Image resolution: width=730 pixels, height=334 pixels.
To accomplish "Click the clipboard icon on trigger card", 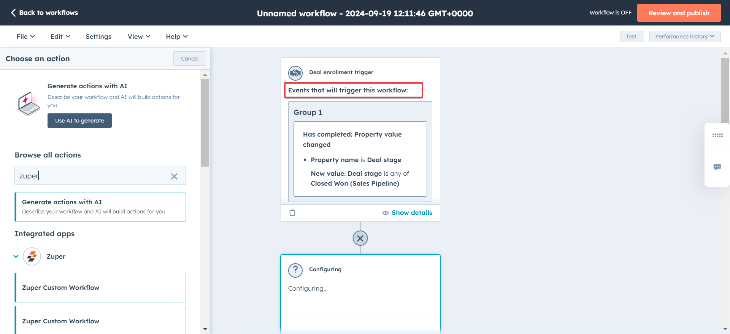I will pyautogui.click(x=292, y=213).
